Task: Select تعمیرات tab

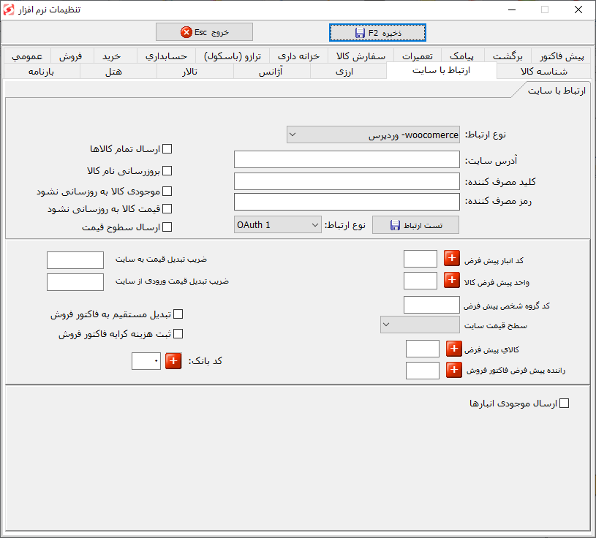Action: click(418, 56)
